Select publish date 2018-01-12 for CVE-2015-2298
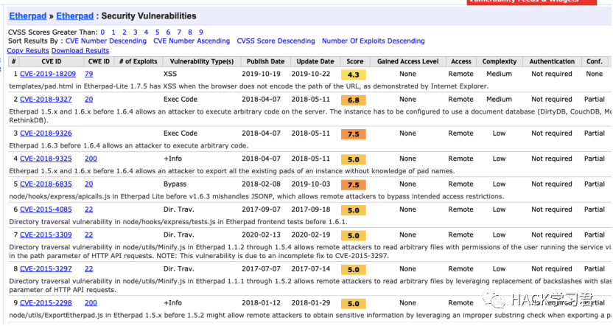Image resolution: width=613 pixels, height=326 pixels. (x=261, y=302)
